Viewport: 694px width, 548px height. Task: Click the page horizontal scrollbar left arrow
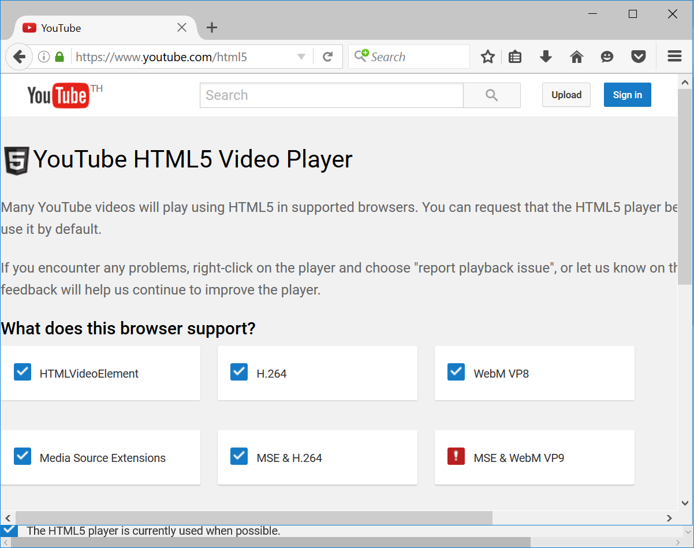pyautogui.click(x=8, y=518)
